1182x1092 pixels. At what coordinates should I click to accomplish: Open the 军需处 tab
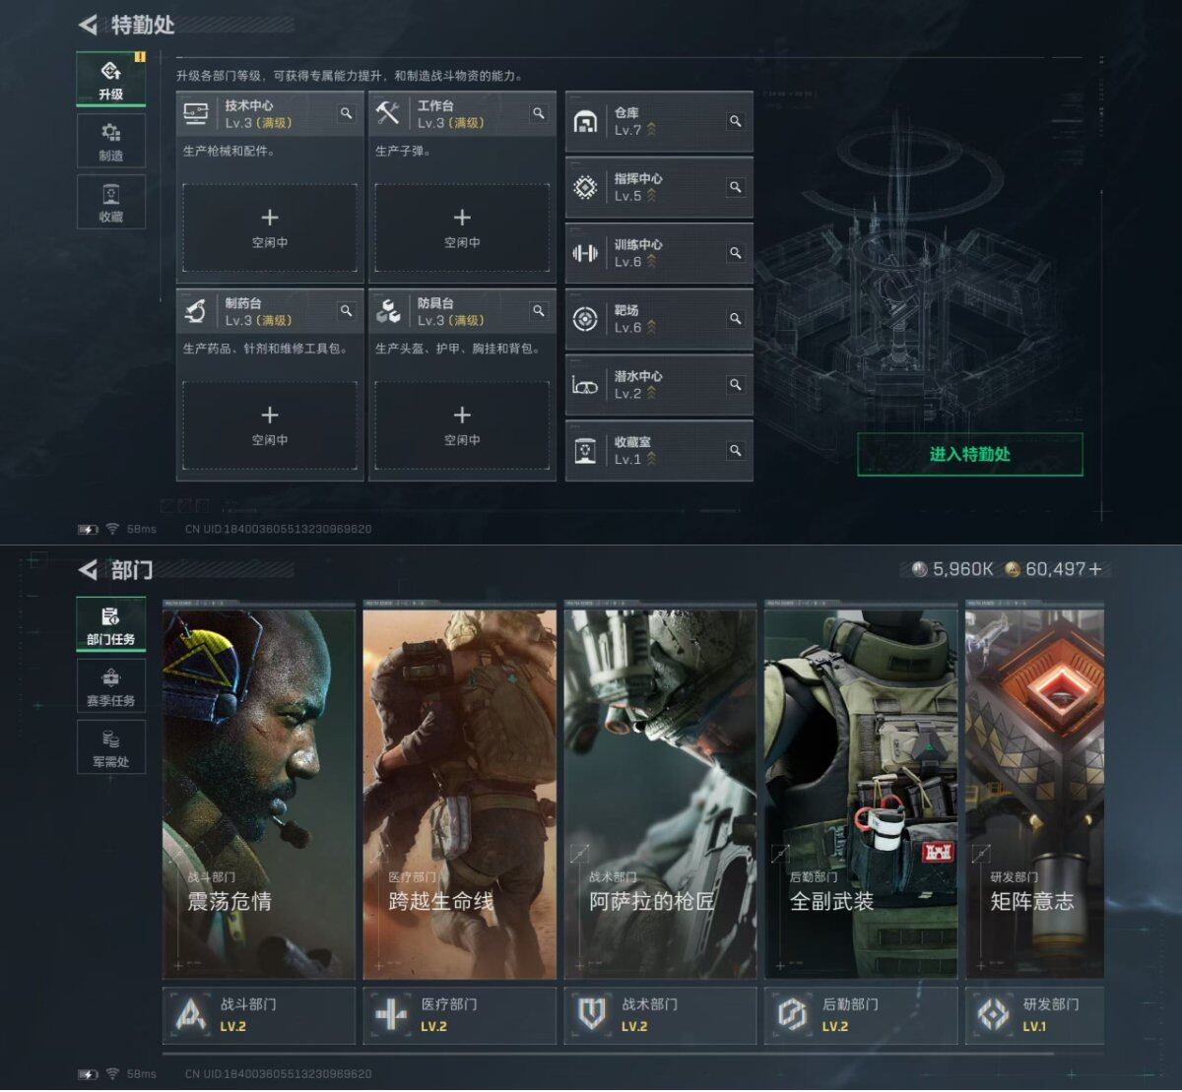tap(110, 746)
